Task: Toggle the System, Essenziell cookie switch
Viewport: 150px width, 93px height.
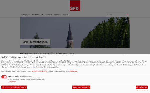Action: pos(4,77)
